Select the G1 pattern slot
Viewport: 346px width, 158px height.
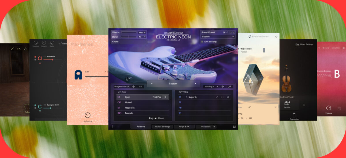point(205,113)
